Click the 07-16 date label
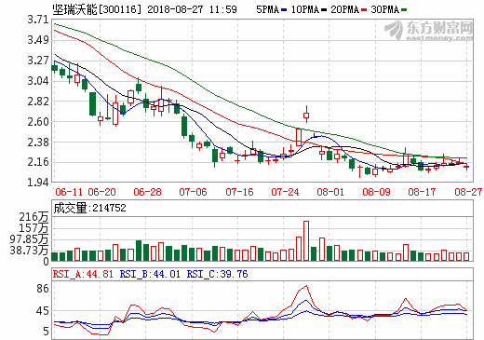Image resolution: width=484 pixels, height=340 pixels. tap(239, 192)
